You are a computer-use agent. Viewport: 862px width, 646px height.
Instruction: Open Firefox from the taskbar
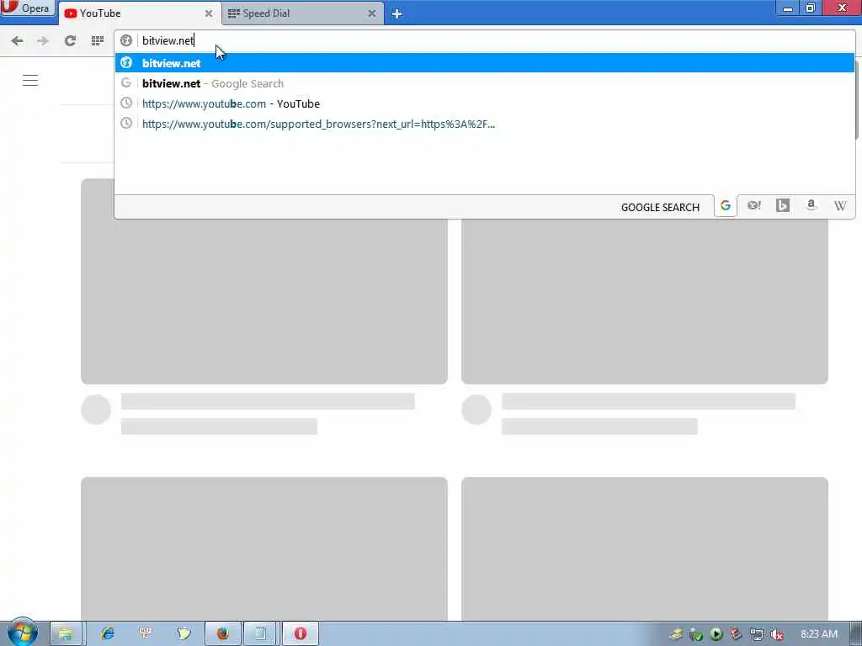pos(222,634)
